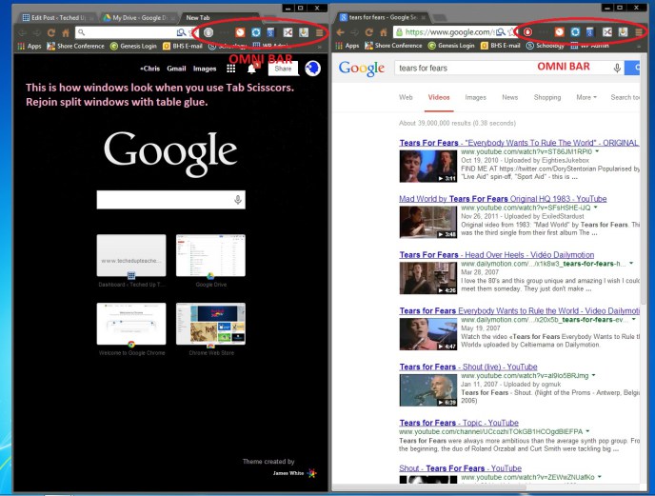
Task: Click the blue gear extension icon in left window
Action: (x=256, y=32)
